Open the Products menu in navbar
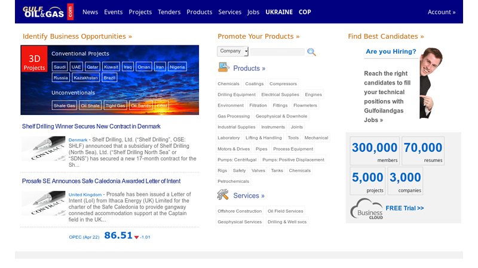Viewport: 478px width, 268px height. (x=200, y=12)
